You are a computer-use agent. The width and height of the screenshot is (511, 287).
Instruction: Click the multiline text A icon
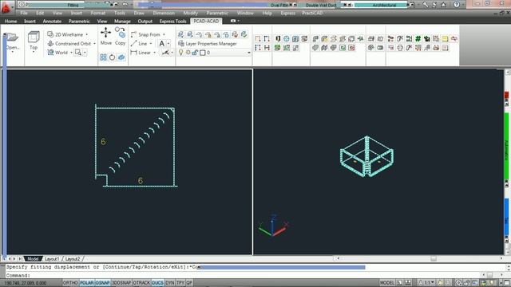pyautogui.click(x=161, y=44)
